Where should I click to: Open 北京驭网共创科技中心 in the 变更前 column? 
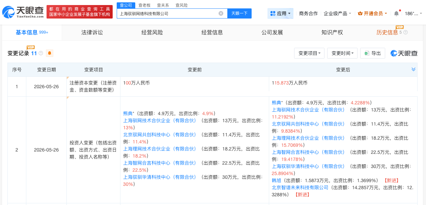point(160,135)
